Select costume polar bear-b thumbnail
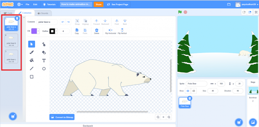 pos(11,40)
